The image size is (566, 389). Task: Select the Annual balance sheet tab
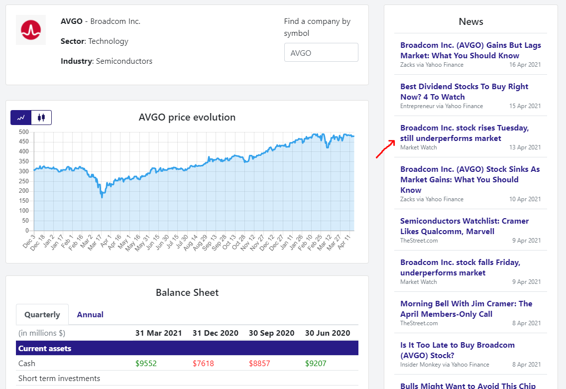coord(90,315)
